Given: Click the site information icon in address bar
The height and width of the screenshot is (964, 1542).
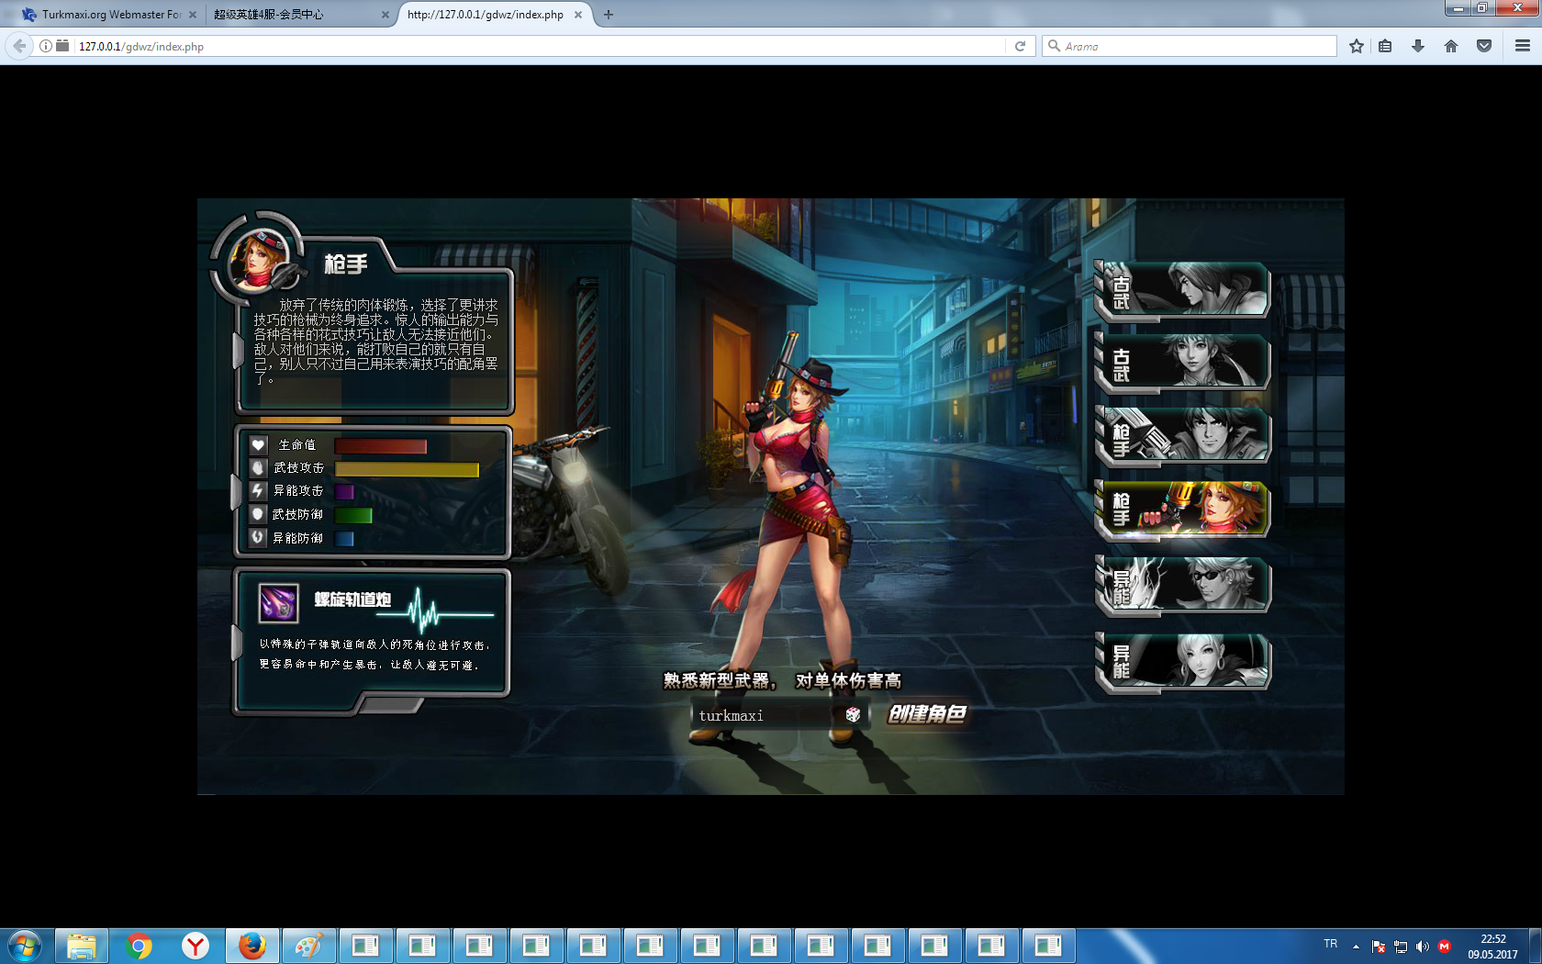Looking at the screenshot, I should [x=45, y=46].
